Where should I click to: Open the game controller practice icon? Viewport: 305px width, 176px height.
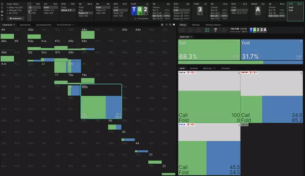2,15
